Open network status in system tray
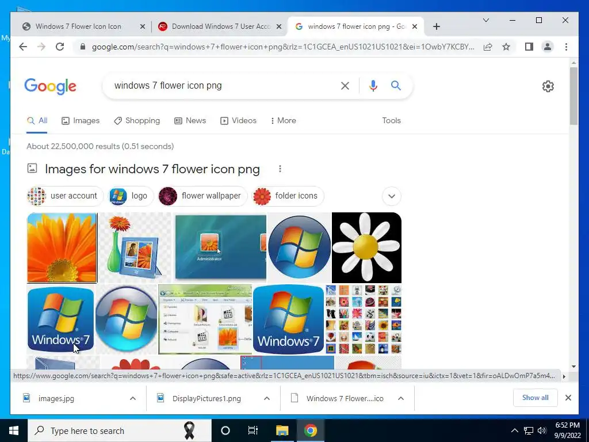Viewport: 589px width, 442px height. click(x=529, y=430)
